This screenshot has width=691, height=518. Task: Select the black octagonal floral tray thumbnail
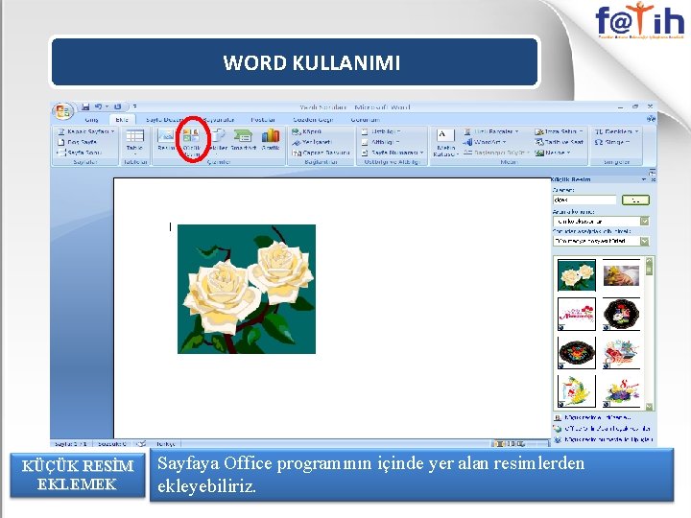pos(621,314)
